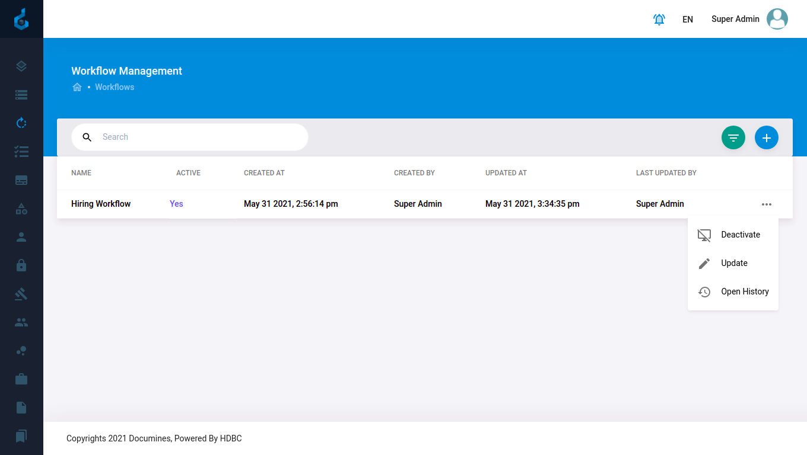This screenshot has height=455, width=807.
Task: Choose Update in the row menu
Action: pyautogui.click(x=734, y=263)
